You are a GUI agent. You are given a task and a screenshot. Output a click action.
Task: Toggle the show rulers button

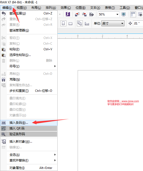point(133,14)
